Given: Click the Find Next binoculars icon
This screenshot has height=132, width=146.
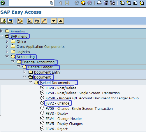Looking at the screenshot, I should (x=112, y=3).
